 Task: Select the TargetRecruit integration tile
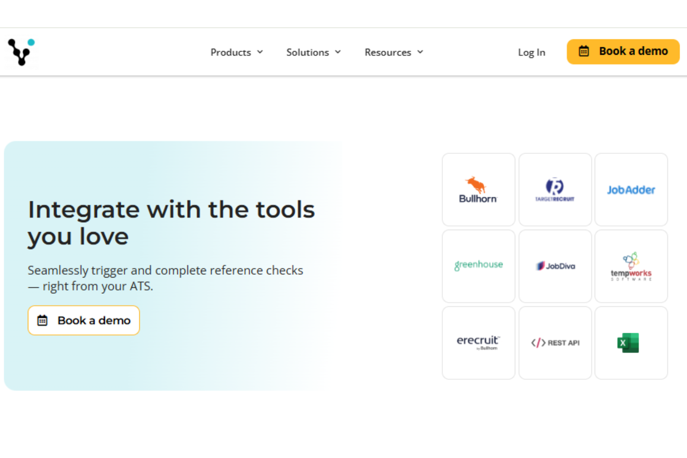click(555, 189)
